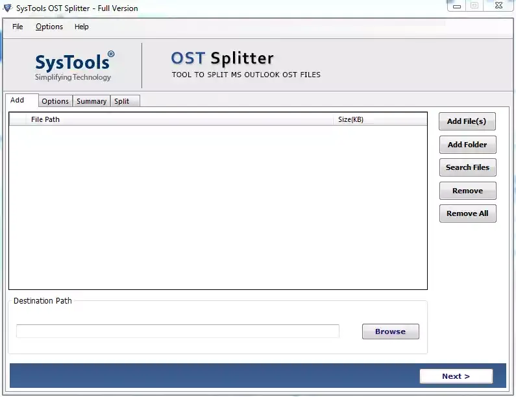Click the Add Folder button

[x=467, y=145]
